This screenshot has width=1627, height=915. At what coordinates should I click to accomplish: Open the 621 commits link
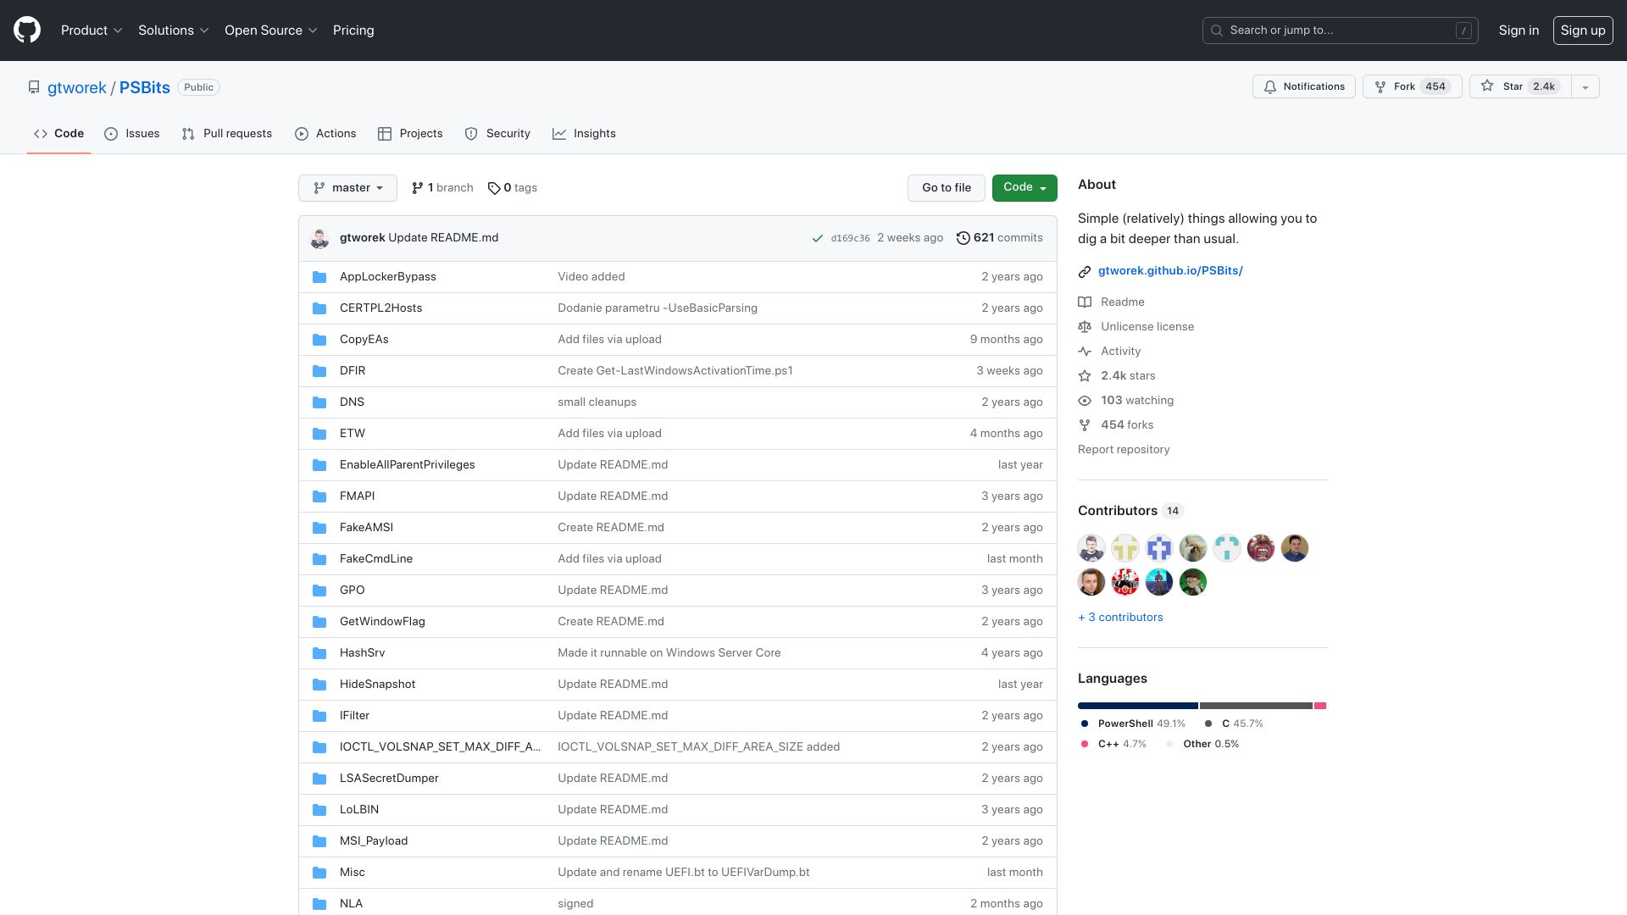(x=1000, y=238)
